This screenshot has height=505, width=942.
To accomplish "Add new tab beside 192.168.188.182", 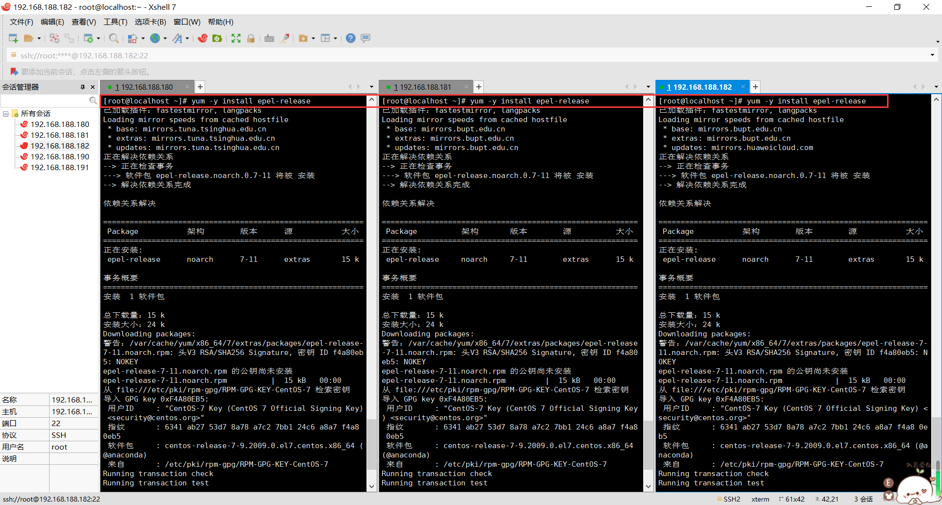I will (756, 87).
